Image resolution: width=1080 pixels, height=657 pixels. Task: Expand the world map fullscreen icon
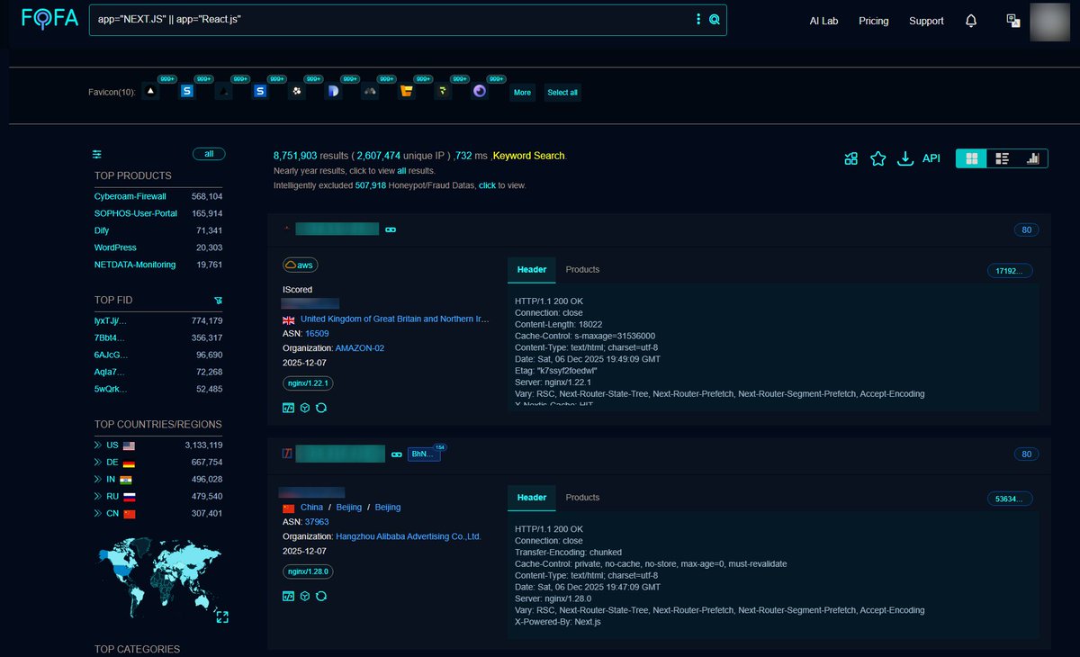pos(221,616)
